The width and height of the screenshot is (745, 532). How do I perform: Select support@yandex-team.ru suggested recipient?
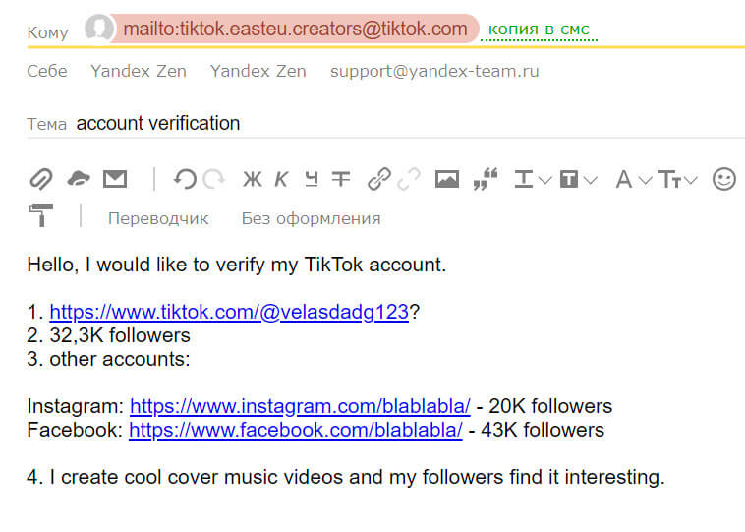pos(434,71)
